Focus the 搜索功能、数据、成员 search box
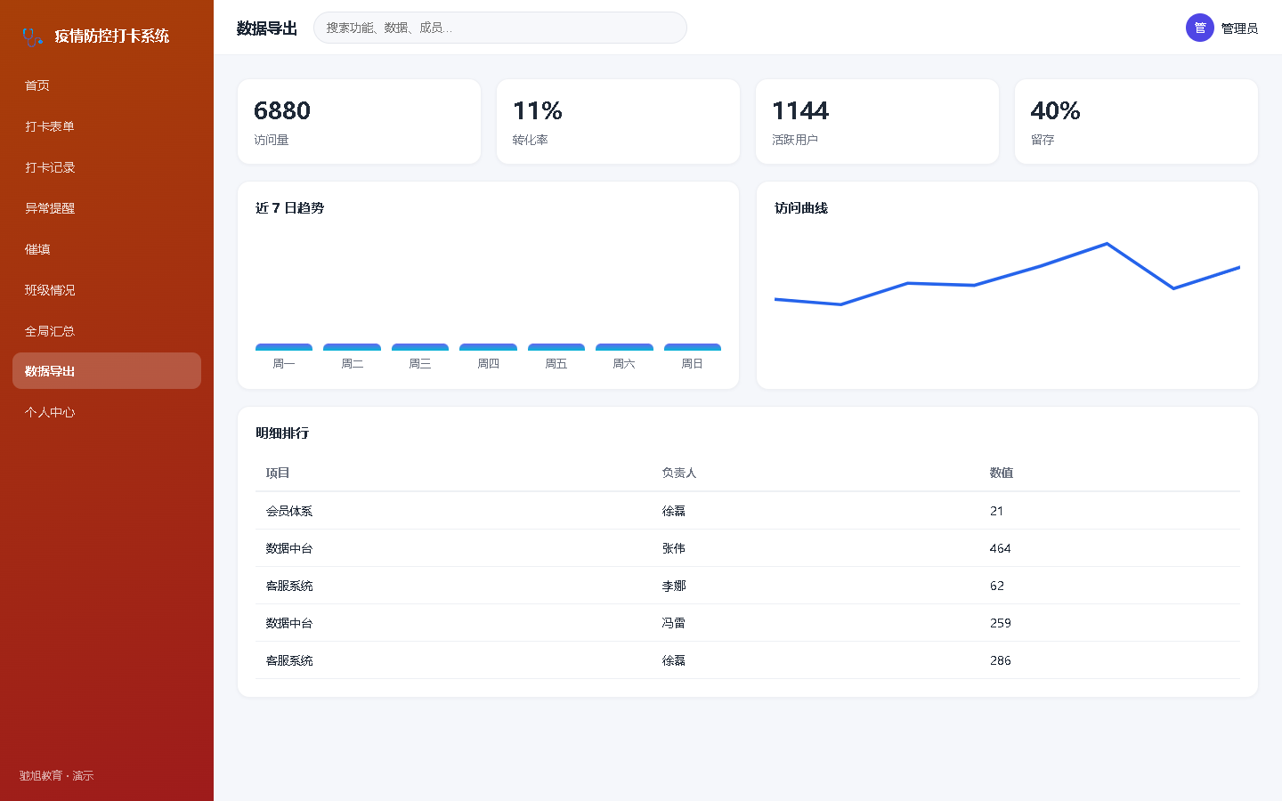The image size is (1282, 801). pyautogui.click(x=500, y=28)
